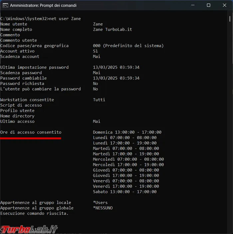
Task: Click 'Mai' value next to Ultimo accesso
Action: click(x=97, y=121)
